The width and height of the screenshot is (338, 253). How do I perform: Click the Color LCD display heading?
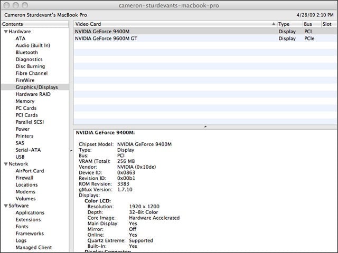pyautogui.click(x=98, y=201)
